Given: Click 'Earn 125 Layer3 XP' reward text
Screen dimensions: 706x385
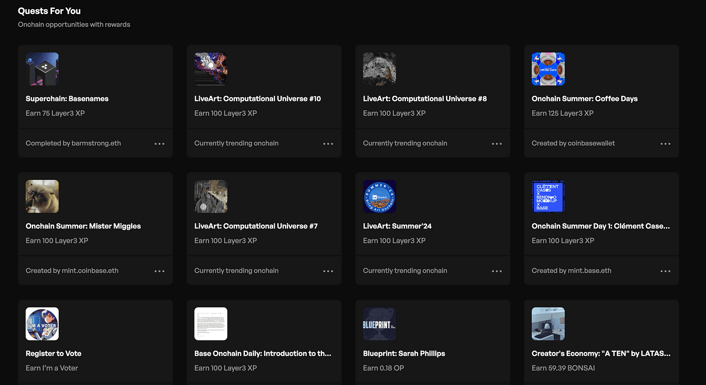Looking at the screenshot, I should tap(563, 113).
